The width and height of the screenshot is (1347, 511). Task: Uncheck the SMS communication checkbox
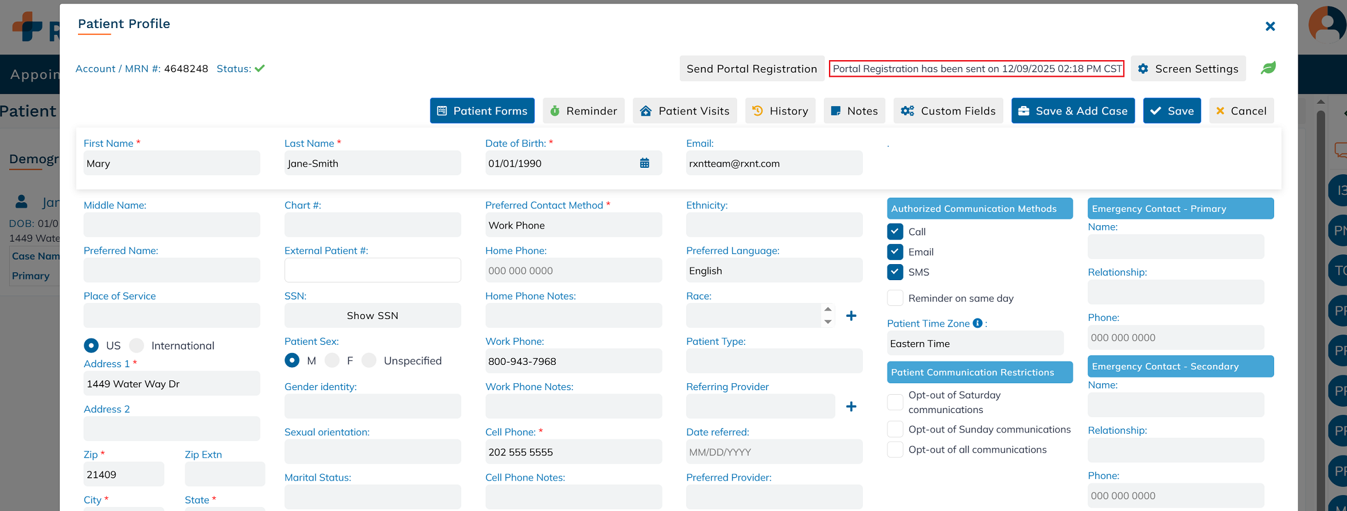coord(895,272)
